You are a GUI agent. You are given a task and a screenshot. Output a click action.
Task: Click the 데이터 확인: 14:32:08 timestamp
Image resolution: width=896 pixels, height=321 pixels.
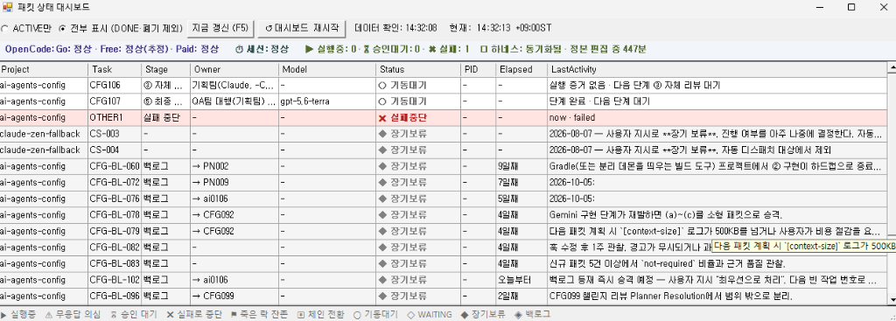click(x=395, y=28)
